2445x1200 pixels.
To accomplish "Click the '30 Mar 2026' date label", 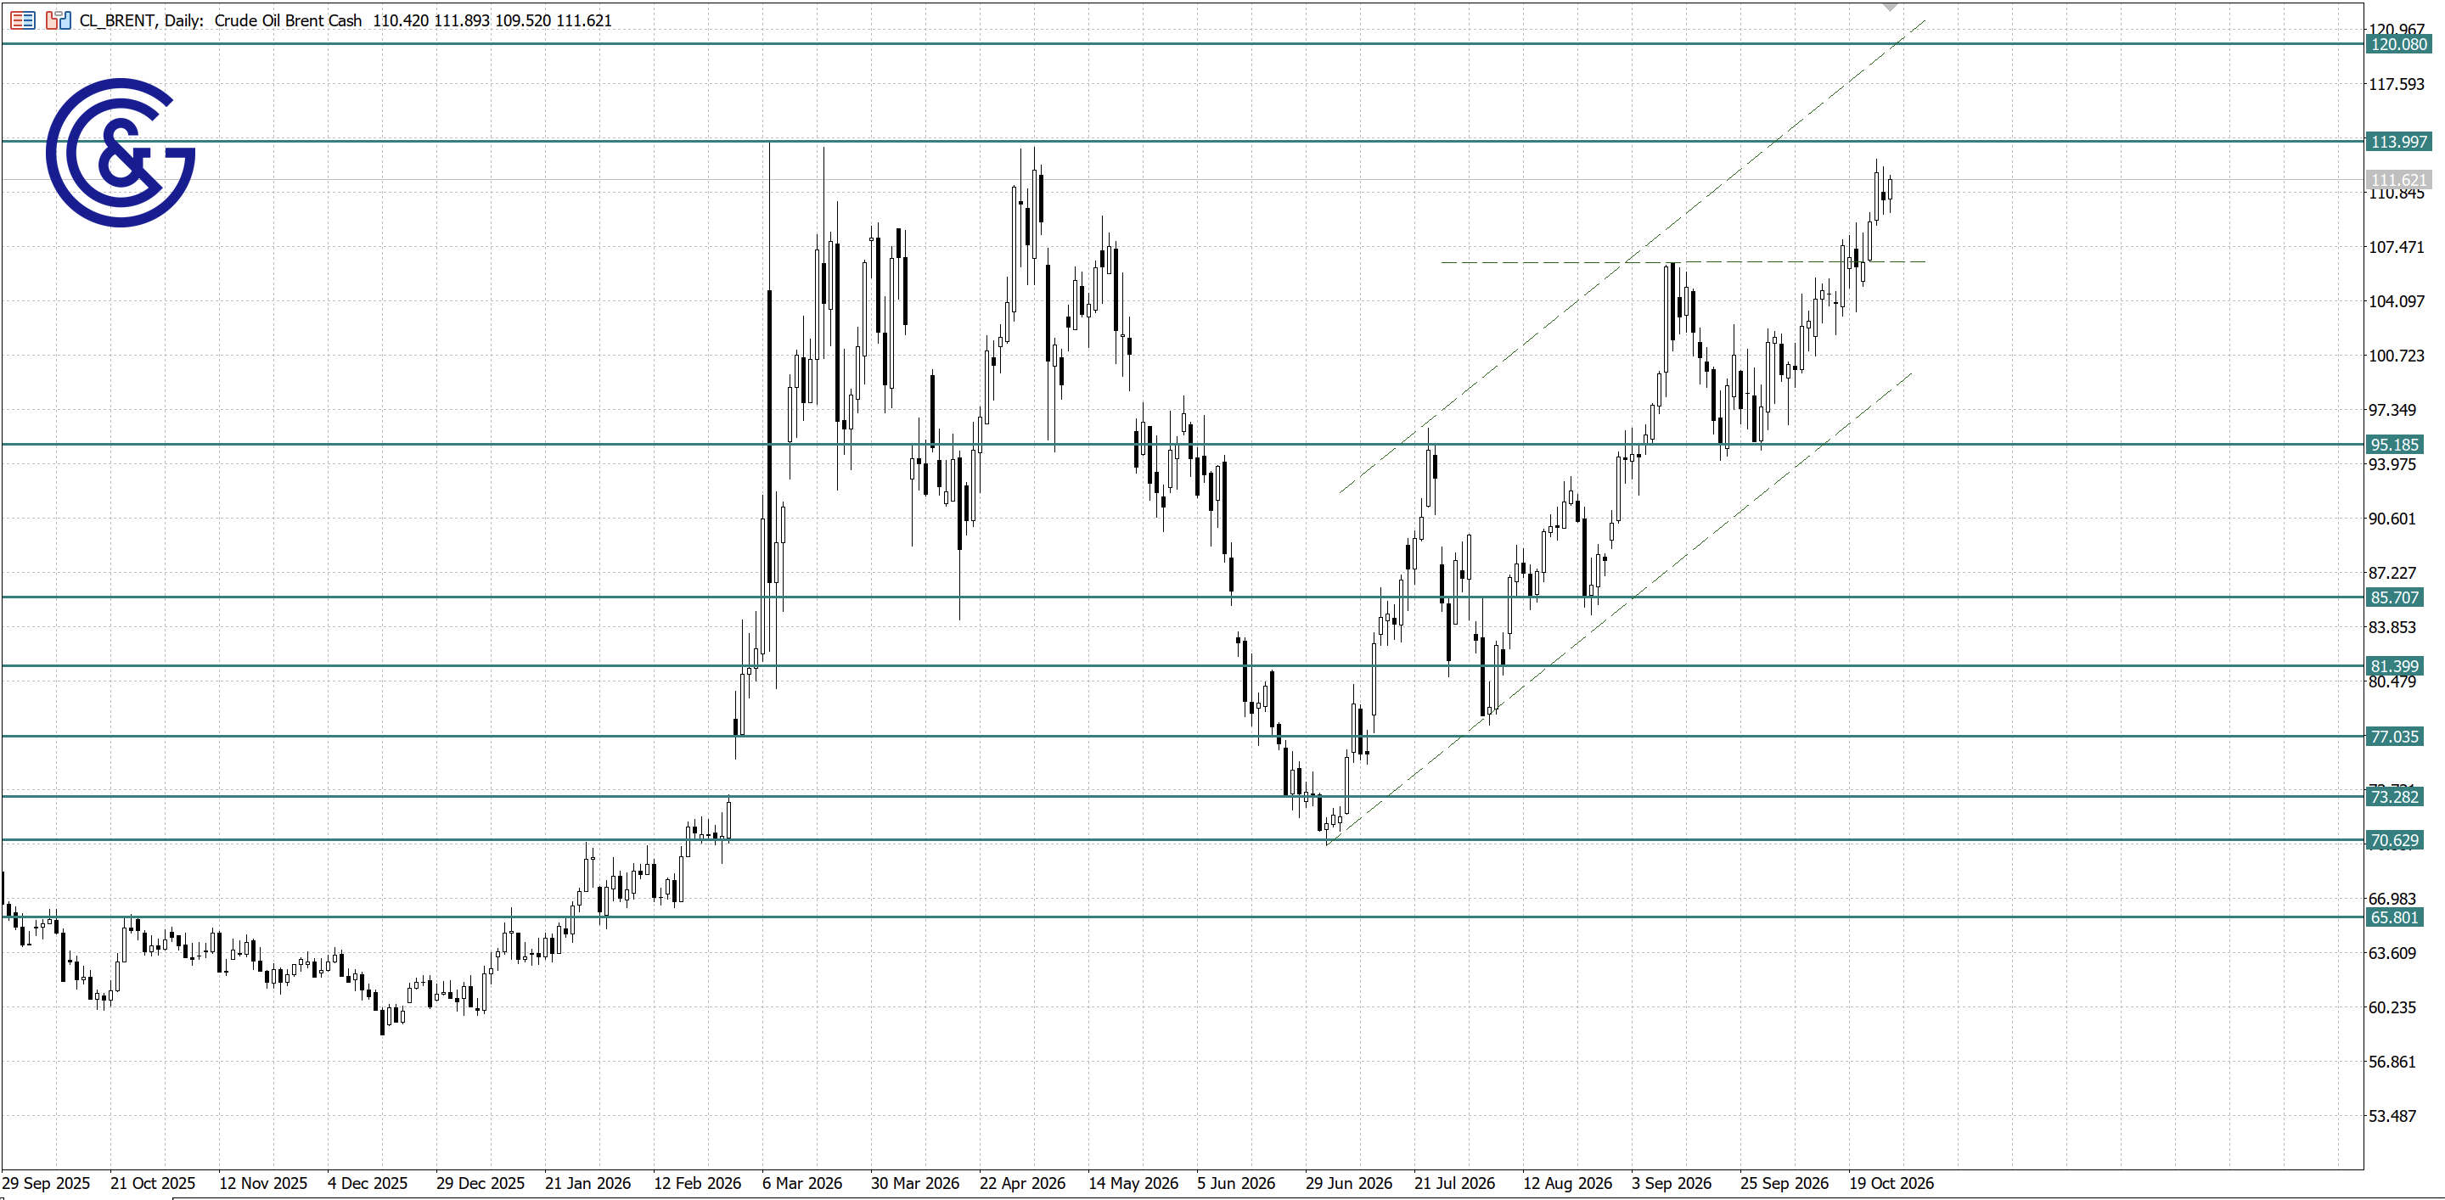I will tap(915, 1184).
